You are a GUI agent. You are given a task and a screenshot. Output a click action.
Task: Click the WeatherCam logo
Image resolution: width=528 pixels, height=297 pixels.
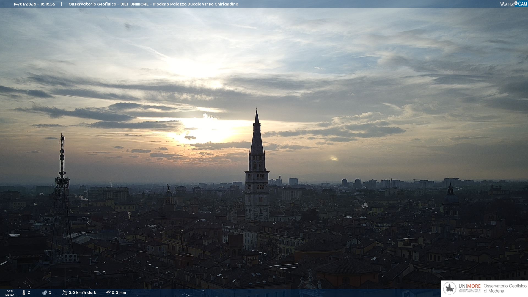click(x=513, y=4)
